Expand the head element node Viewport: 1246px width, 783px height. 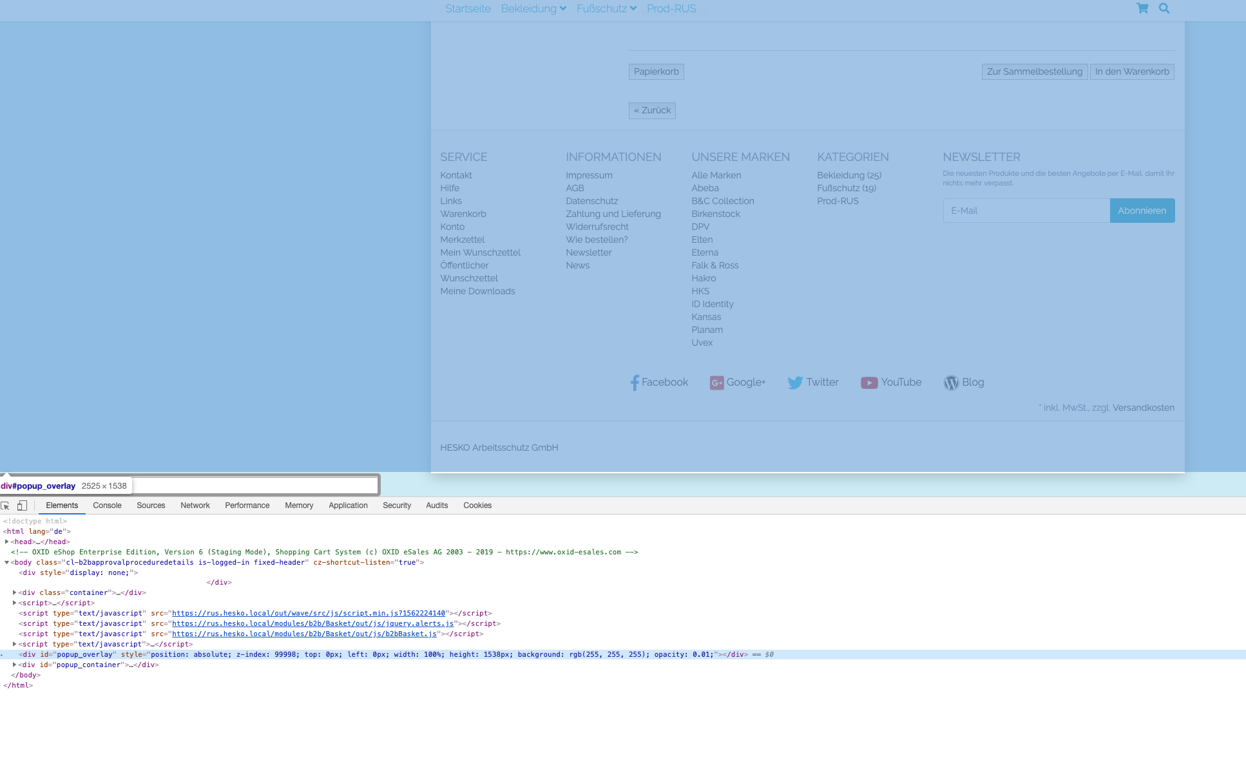point(6,542)
